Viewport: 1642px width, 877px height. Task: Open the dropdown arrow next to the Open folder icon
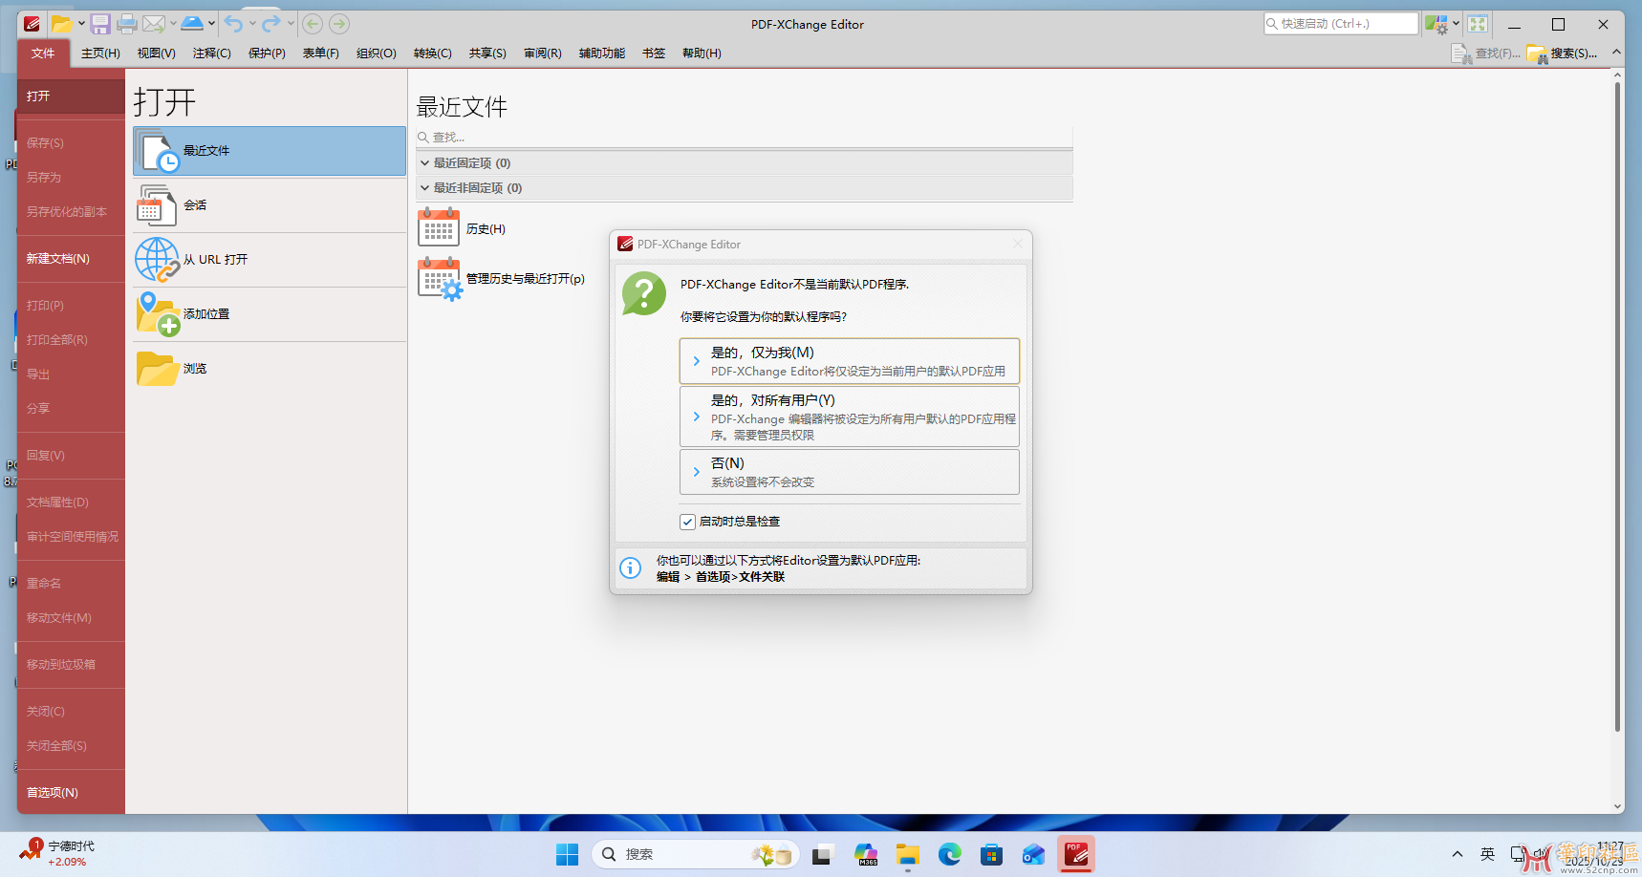81,24
